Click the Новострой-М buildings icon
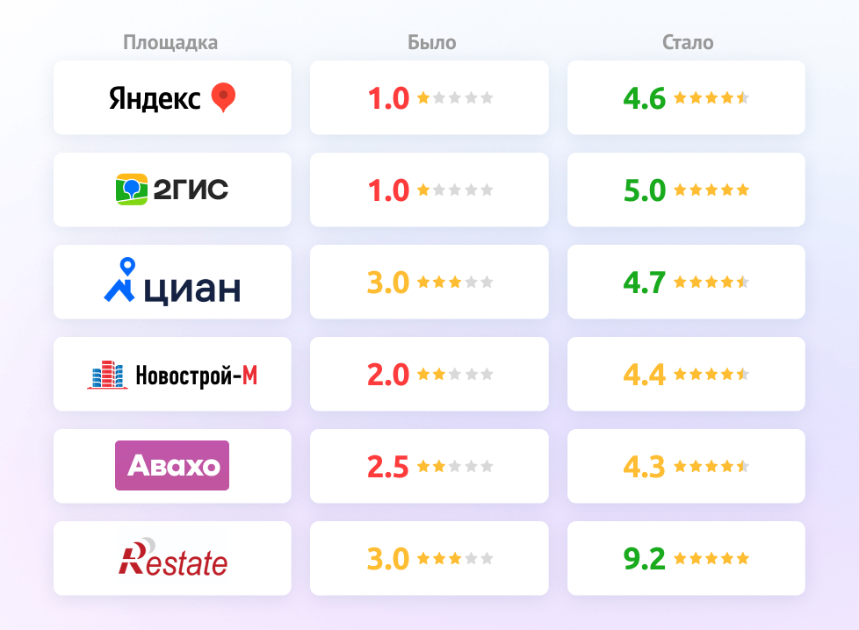 (x=107, y=375)
